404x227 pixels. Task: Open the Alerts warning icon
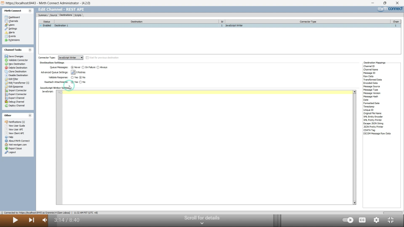coord(6,32)
